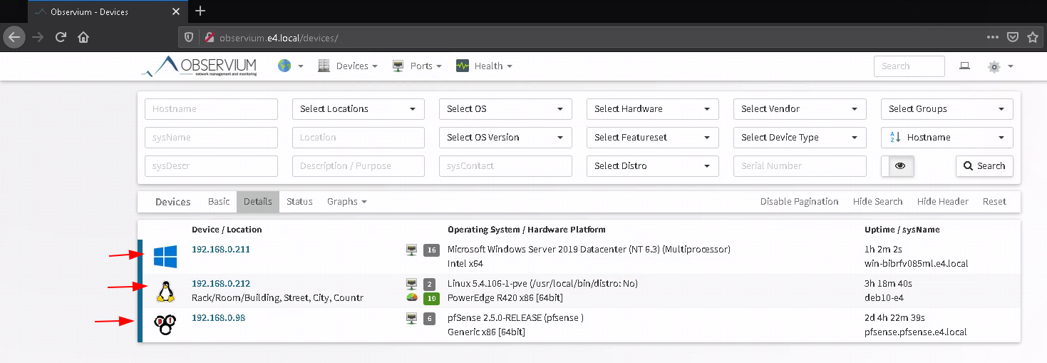This screenshot has height=363, width=1047.
Task: Open the Select Hardware dropdown
Action: click(653, 109)
